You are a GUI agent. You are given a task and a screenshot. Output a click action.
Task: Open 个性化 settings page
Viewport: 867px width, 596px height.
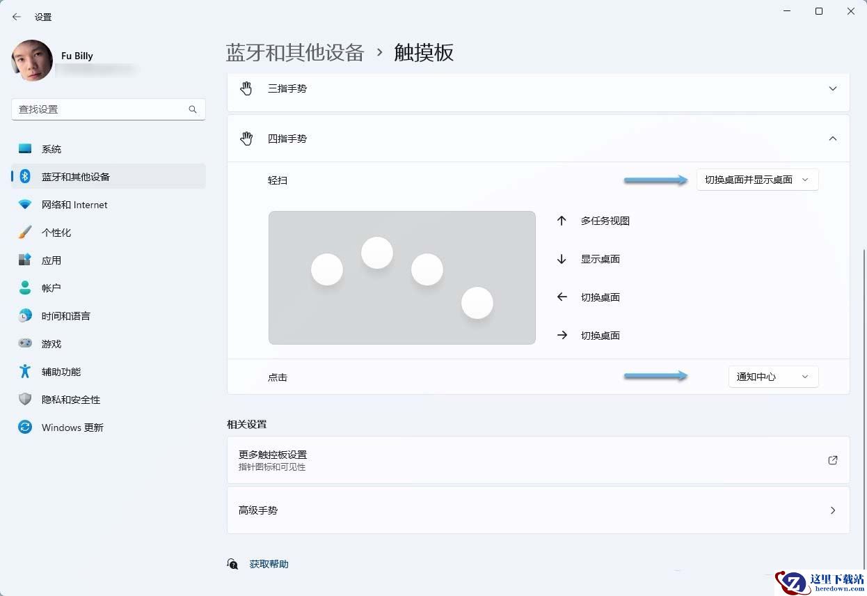[109, 233]
